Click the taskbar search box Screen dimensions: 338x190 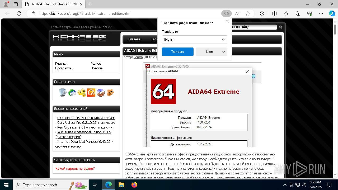[x=51, y=185]
